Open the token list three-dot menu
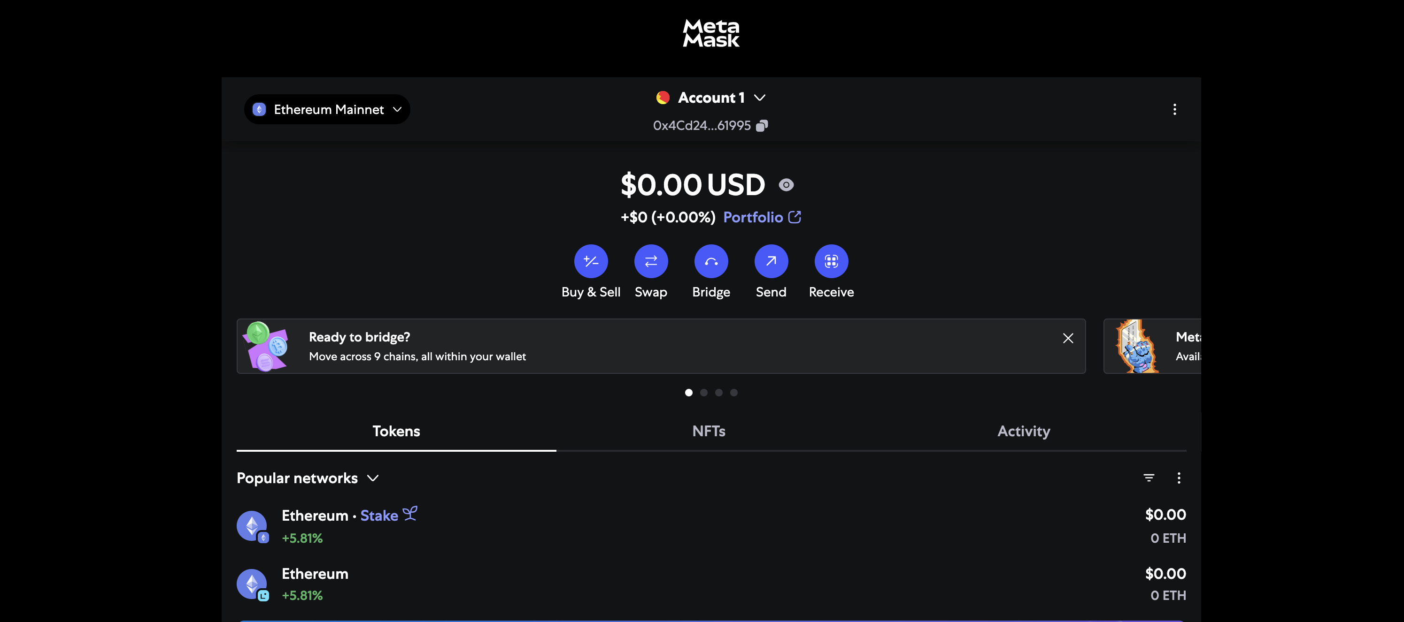Screen dimensions: 1404x622 tap(1178, 478)
